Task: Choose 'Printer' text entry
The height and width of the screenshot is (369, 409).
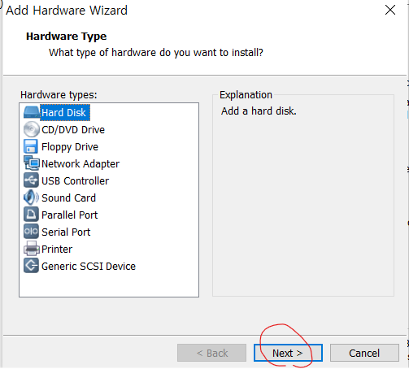Action: point(57,250)
